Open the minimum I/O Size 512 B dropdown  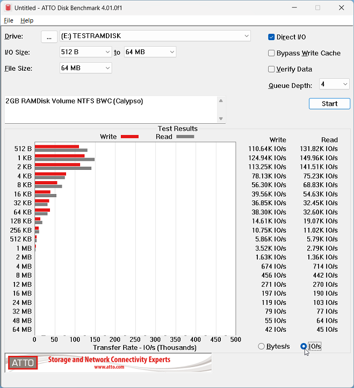(x=85, y=52)
